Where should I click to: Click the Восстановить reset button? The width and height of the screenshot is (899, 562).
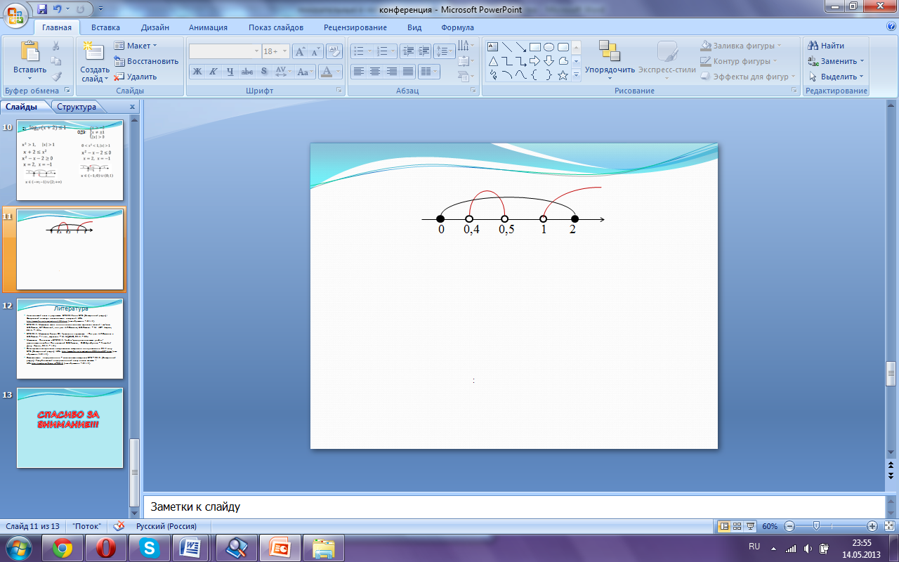pos(146,61)
